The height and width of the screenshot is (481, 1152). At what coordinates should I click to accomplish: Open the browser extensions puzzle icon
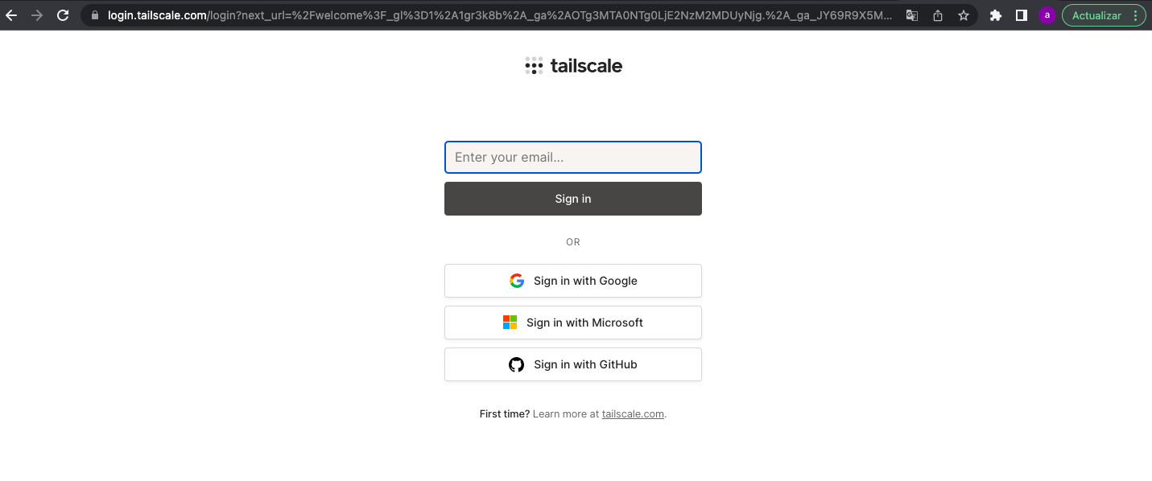tap(996, 15)
